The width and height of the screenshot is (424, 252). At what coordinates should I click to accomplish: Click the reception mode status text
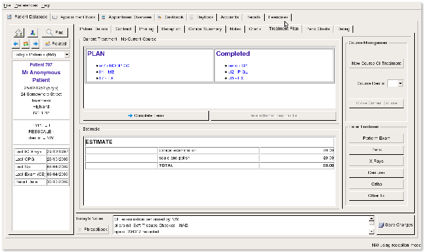click(x=396, y=245)
